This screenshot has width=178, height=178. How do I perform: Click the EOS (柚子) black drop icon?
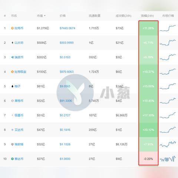click(12, 86)
